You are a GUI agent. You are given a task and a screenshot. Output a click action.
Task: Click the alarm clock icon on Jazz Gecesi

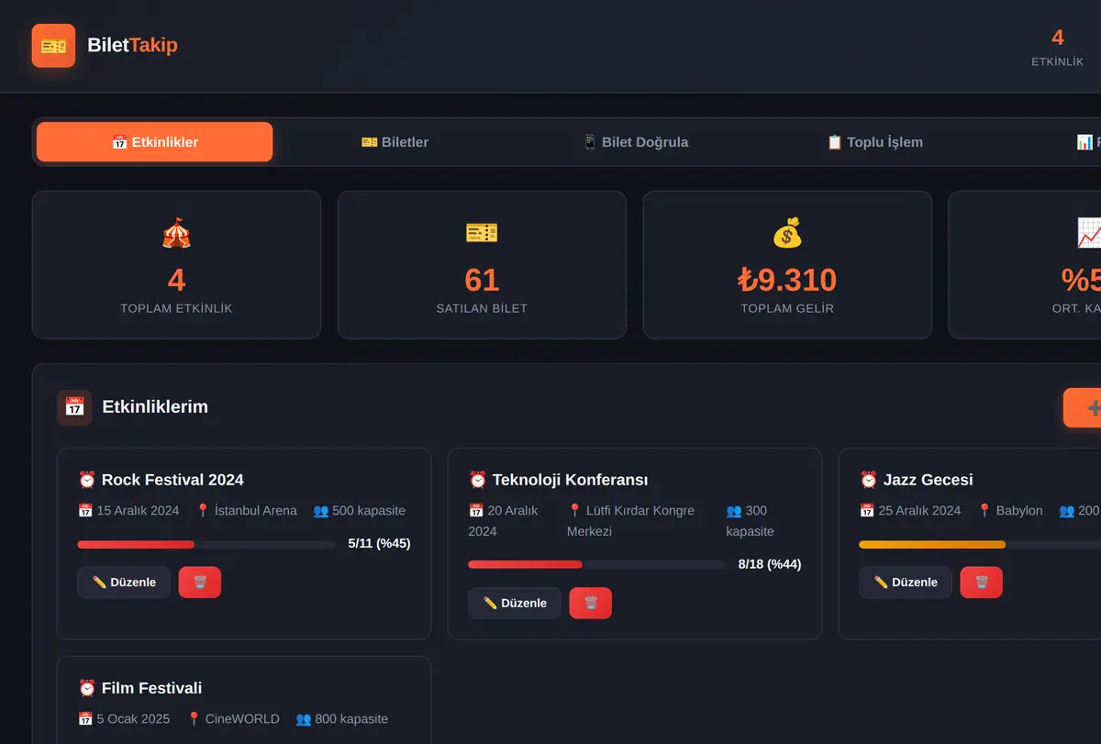(x=869, y=480)
